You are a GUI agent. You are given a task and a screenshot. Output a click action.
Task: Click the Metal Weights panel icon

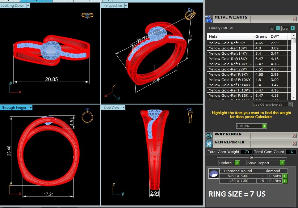[x=209, y=19]
